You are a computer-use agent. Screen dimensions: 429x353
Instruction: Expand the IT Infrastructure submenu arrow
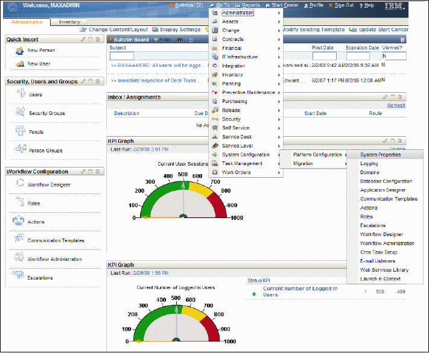point(279,57)
